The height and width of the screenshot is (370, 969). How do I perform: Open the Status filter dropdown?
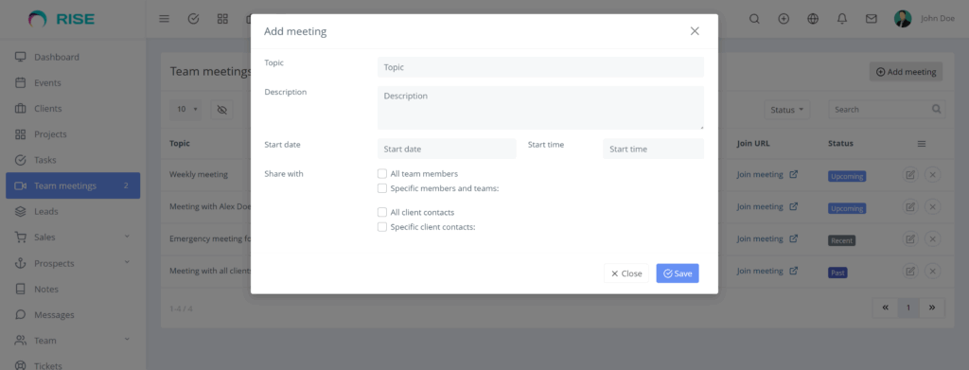tap(786, 110)
